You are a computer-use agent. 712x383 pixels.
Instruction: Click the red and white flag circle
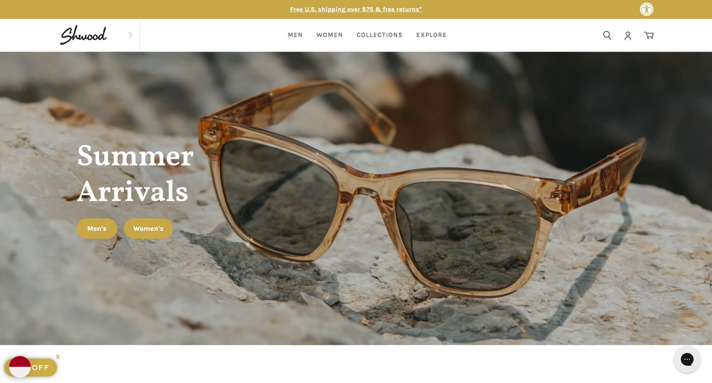pos(20,367)
